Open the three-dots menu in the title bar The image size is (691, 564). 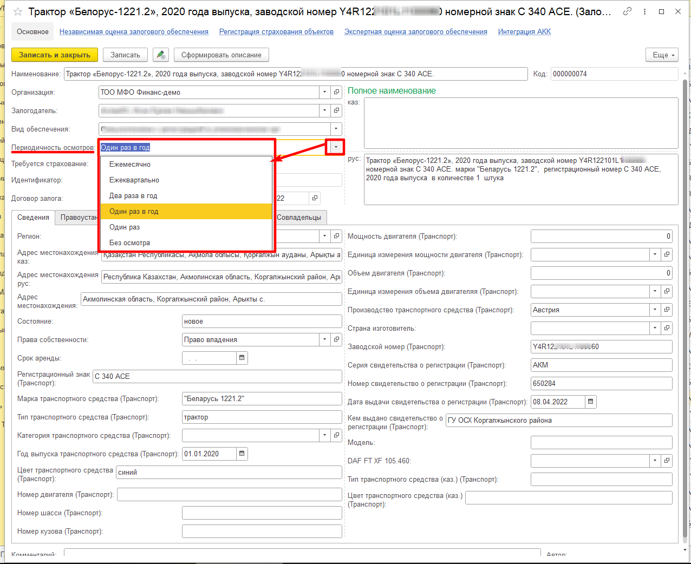tap(644, 11)
